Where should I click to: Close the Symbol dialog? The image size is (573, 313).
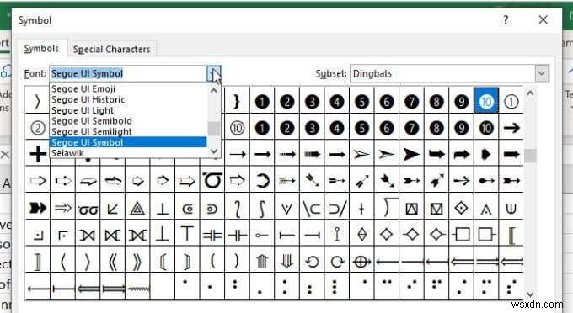click(x=543, y=19)
